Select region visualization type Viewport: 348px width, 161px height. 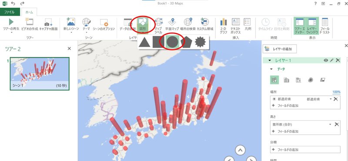[x=323, y=80]
